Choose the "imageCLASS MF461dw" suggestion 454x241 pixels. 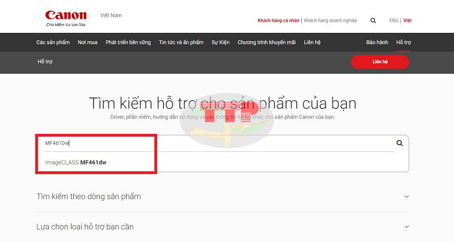[75, 162]
